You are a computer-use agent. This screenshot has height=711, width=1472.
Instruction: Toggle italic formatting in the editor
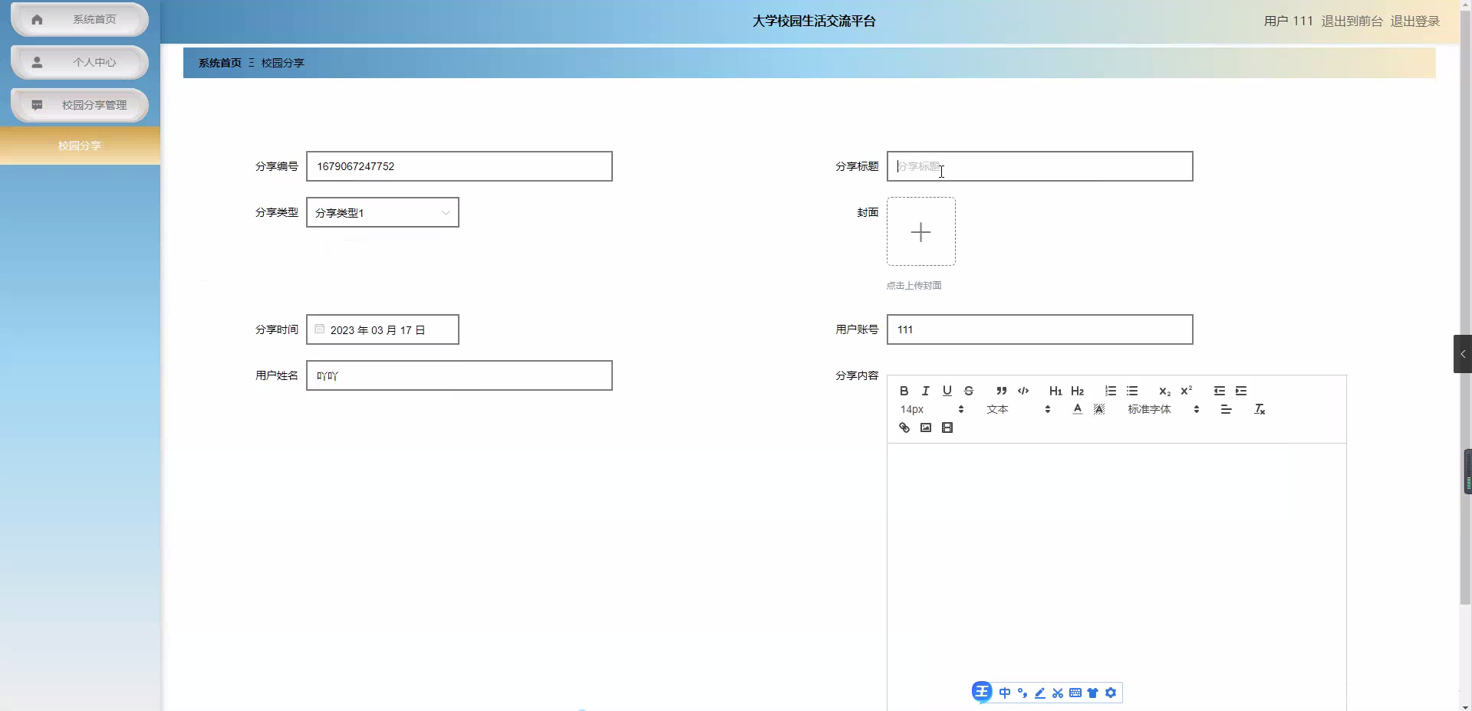(925, 391)
